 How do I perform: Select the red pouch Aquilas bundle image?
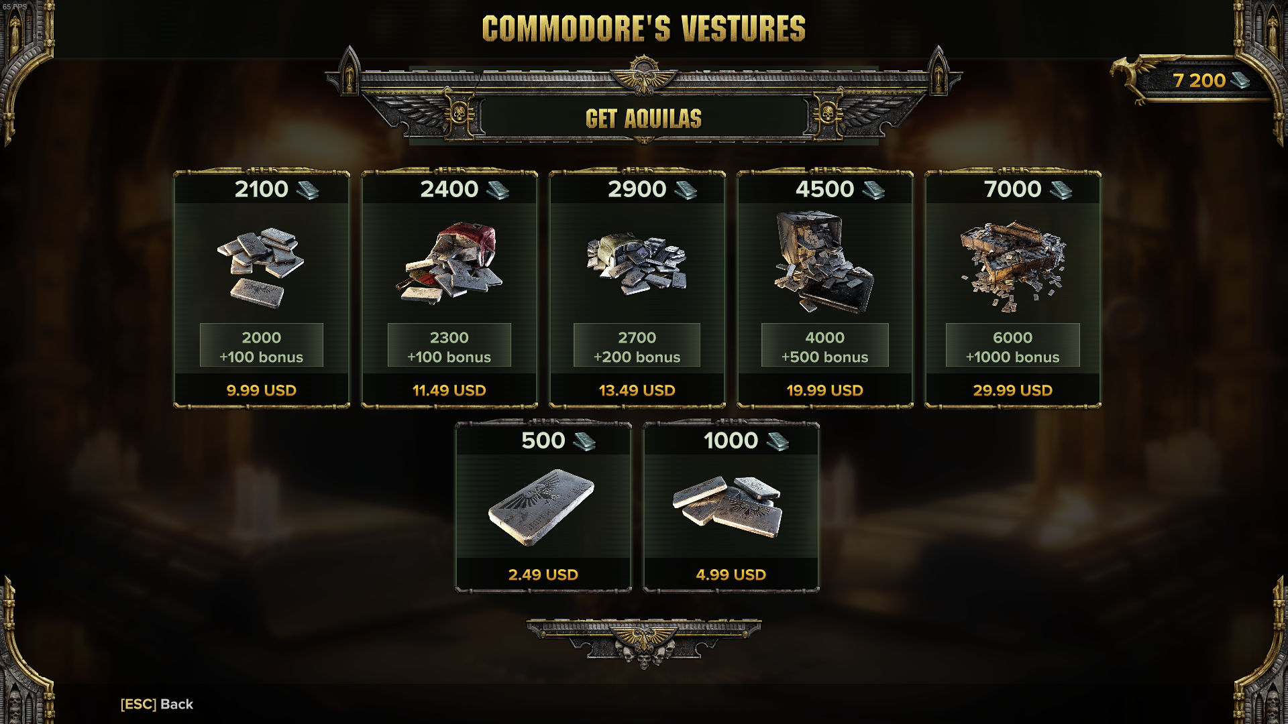449,263
